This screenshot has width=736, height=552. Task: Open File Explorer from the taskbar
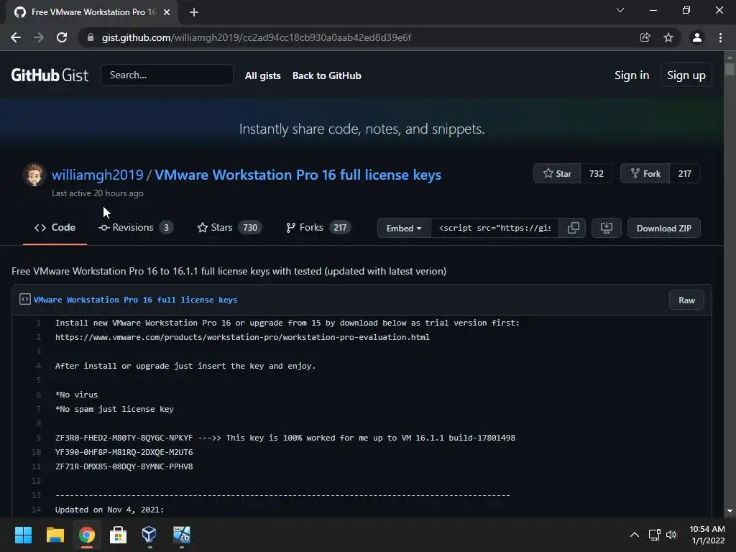click(x=55, y=535)
